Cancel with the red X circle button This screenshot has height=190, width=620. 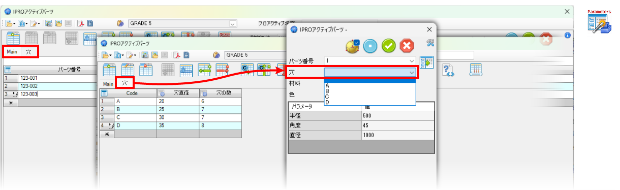(407, 46)
